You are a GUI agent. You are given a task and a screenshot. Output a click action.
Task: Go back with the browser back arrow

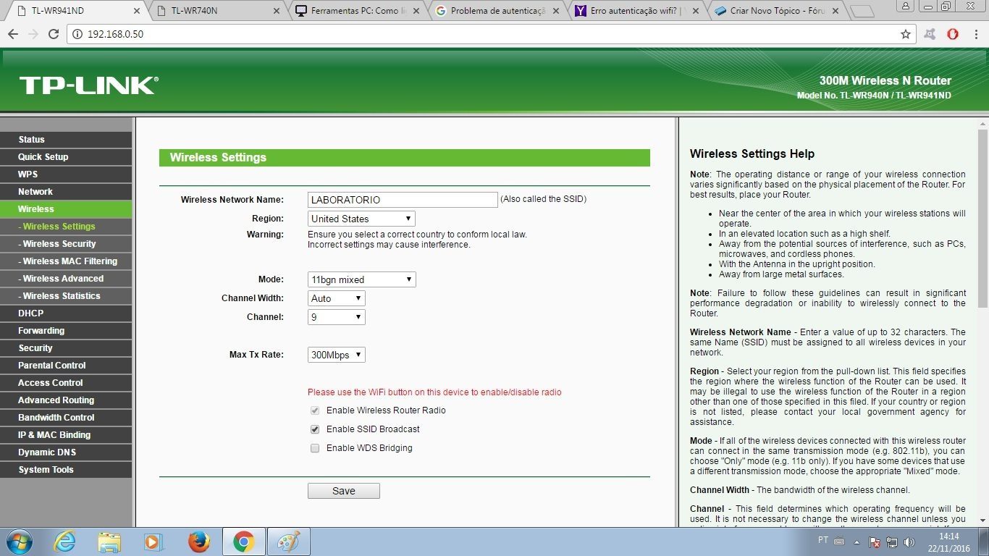point(13,34)
